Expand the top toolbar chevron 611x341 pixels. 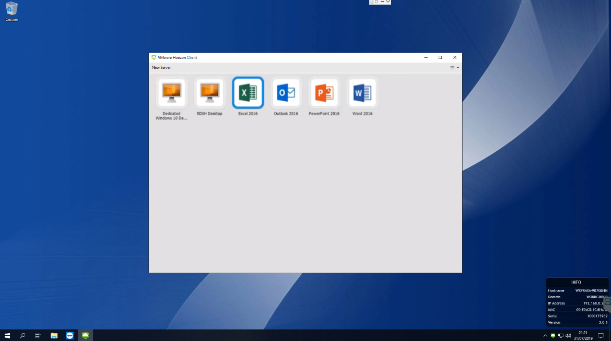[388, 2]
